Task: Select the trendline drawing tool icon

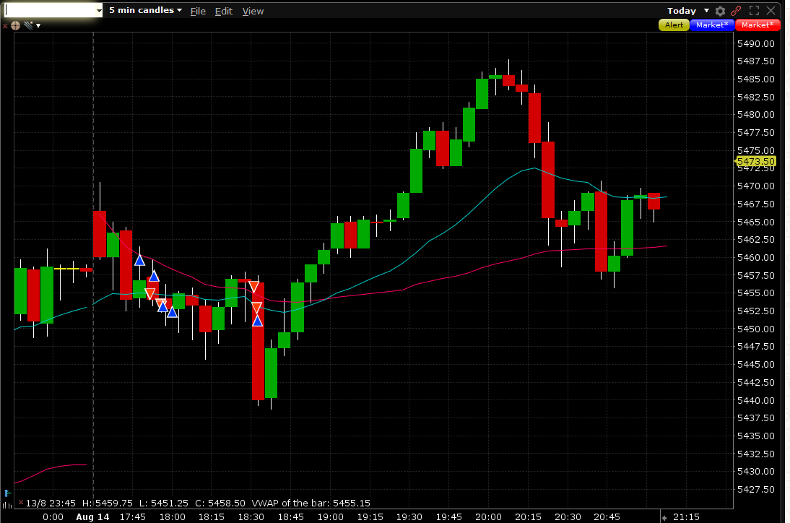Action: pos(28,25)
